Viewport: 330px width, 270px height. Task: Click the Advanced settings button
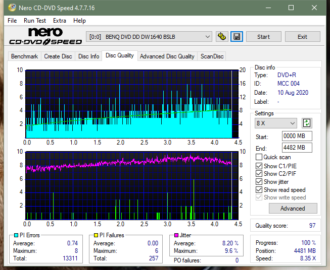pyautogui.click(x=293, y=209)
